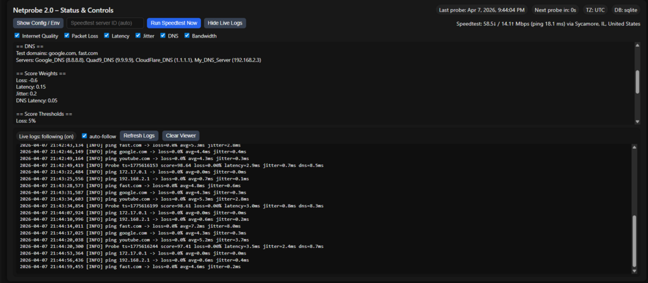Click the Netprobe 2.0 – Status & Controls title

[64, 10]
